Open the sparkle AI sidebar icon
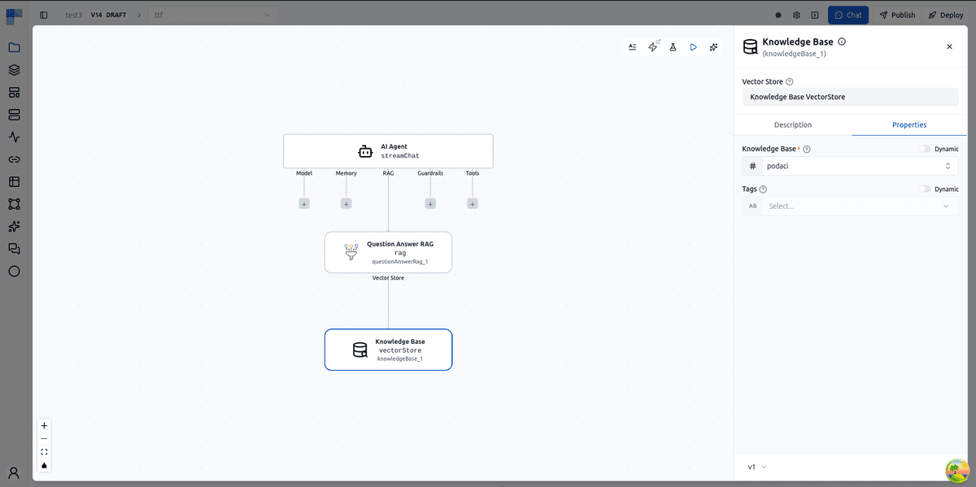 14,227
